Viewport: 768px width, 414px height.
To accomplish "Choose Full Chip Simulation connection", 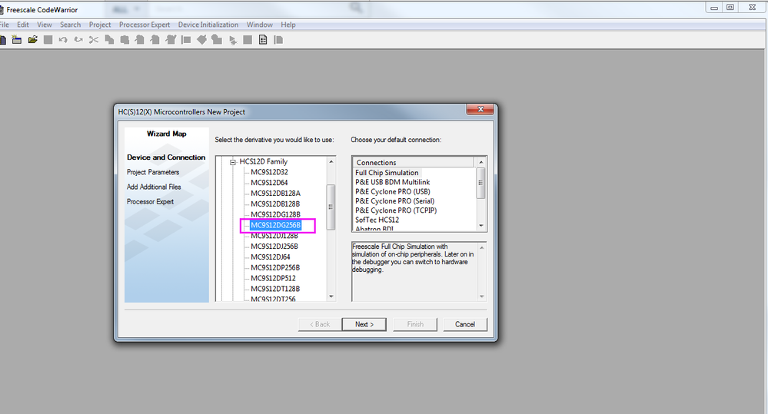I will (x=387, y=173).
